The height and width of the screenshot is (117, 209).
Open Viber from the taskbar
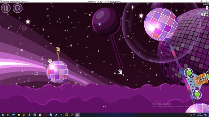(x=51, y=115)
